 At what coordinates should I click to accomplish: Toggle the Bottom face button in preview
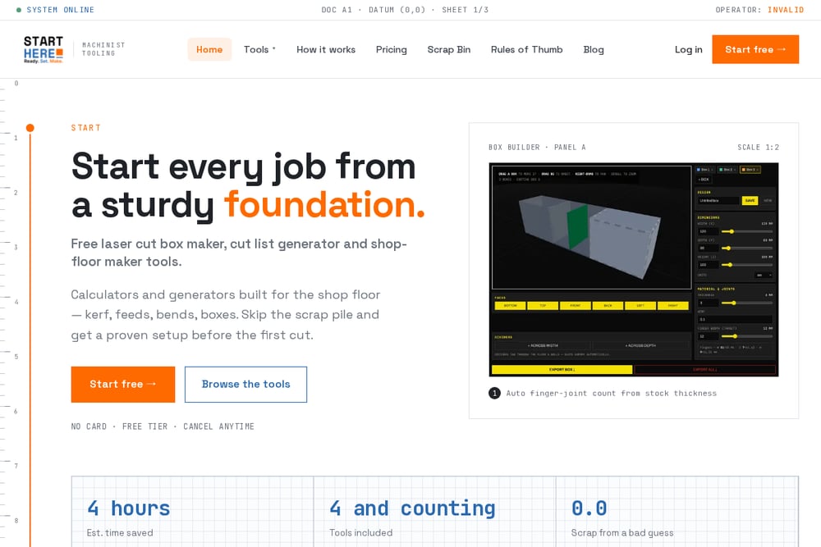(510, 305)
